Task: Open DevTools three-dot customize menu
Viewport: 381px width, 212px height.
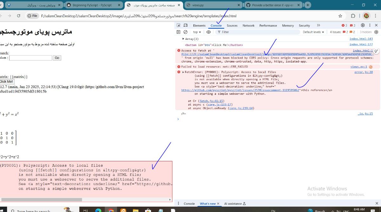Action: tap(369, 25)
